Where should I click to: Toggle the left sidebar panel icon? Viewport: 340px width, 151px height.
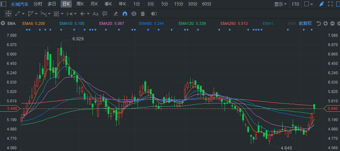tap(4, 4)
